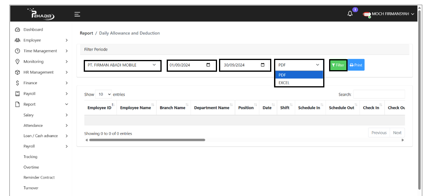427x196 pixels.
Task: Open the MOCH FIRMANSYAH user menu
Action: click(x=388, y=14)
